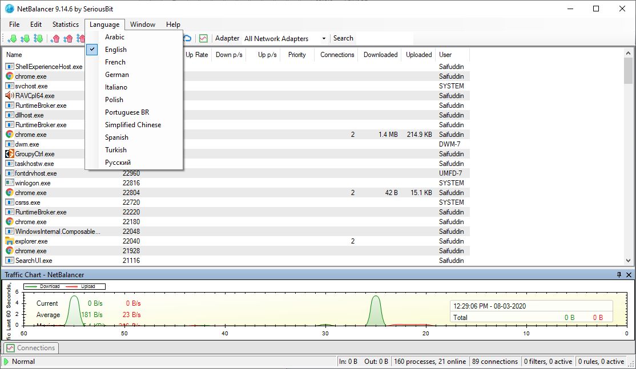Click the 0 filters, 0 active status
The width and height of the screenshot is (636, 369).
[548, 362]
